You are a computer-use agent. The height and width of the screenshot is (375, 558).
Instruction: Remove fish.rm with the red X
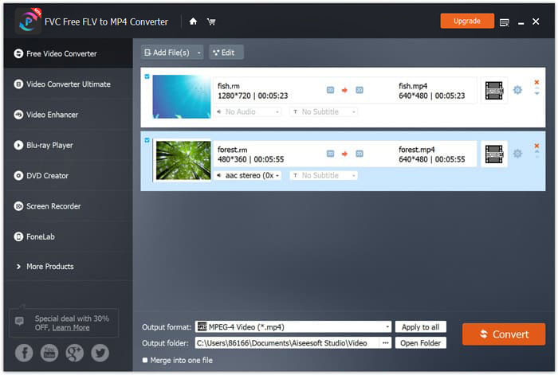point(536,82)
